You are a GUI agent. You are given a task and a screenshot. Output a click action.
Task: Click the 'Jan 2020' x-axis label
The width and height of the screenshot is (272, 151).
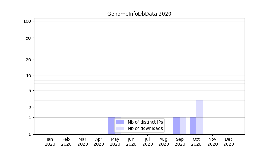[50, 142]
